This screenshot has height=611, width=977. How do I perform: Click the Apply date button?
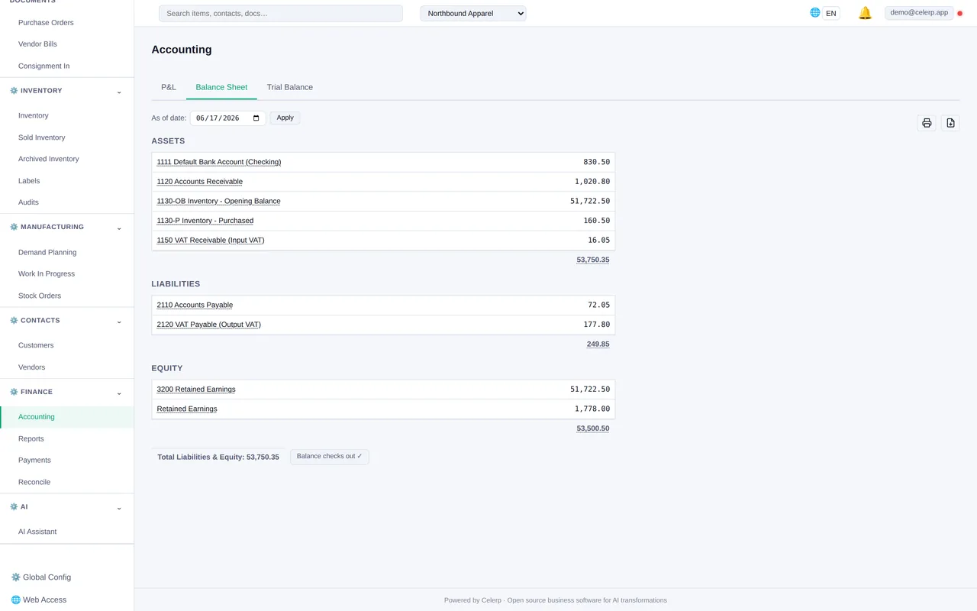pyautogui.click(x=285, y=118)
